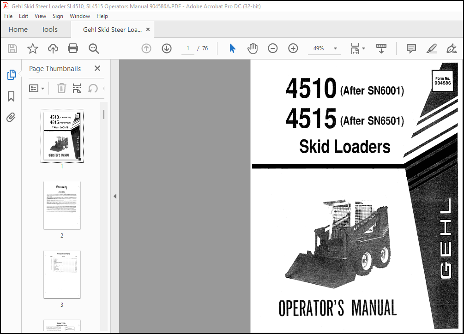
Task: Switch to the Home tab
Action: click(x=18, y=29)
